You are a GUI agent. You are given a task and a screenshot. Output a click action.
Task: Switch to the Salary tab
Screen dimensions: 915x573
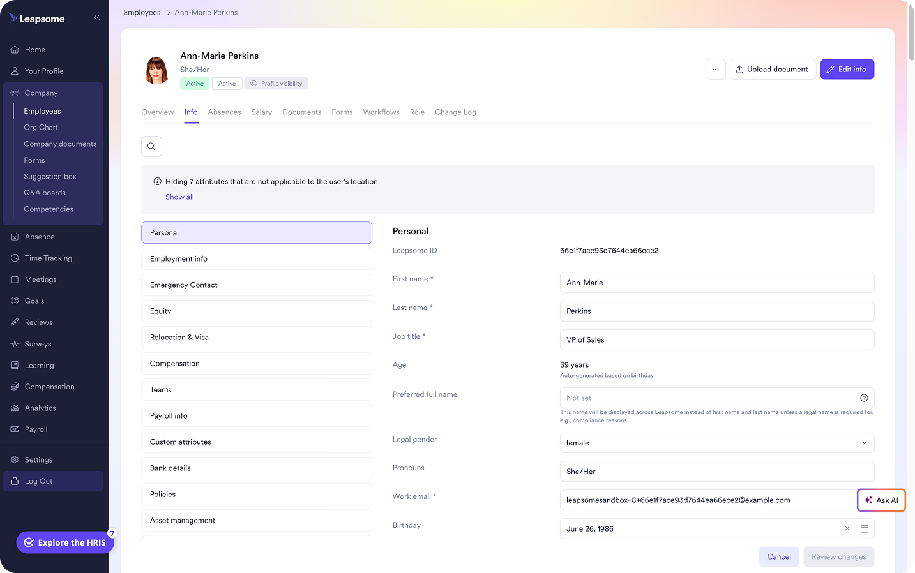262,112
